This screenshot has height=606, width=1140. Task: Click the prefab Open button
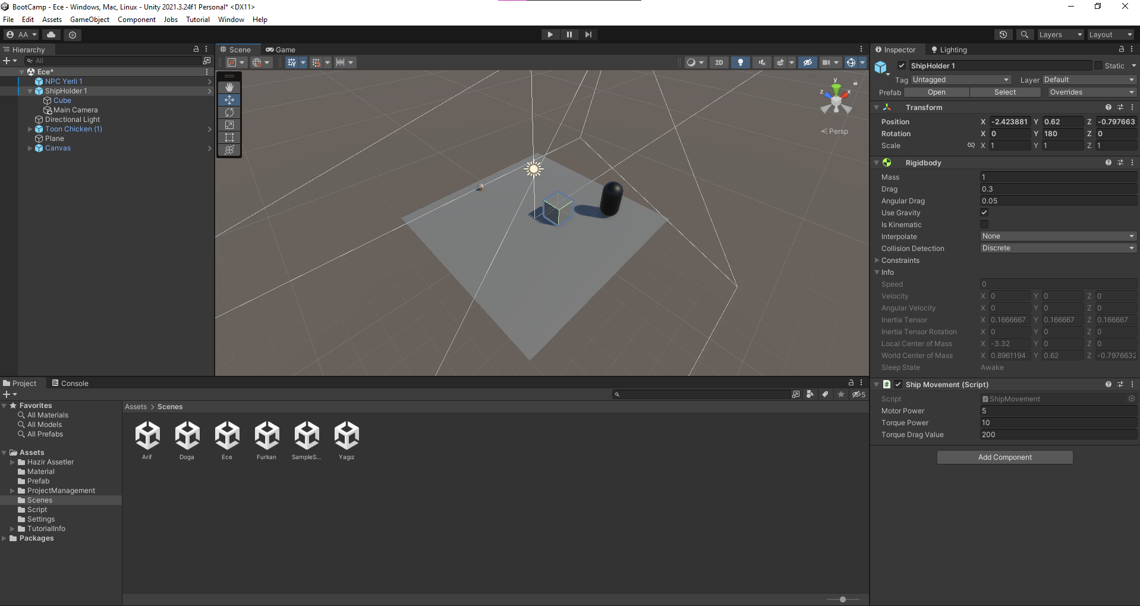pos(936,92)
